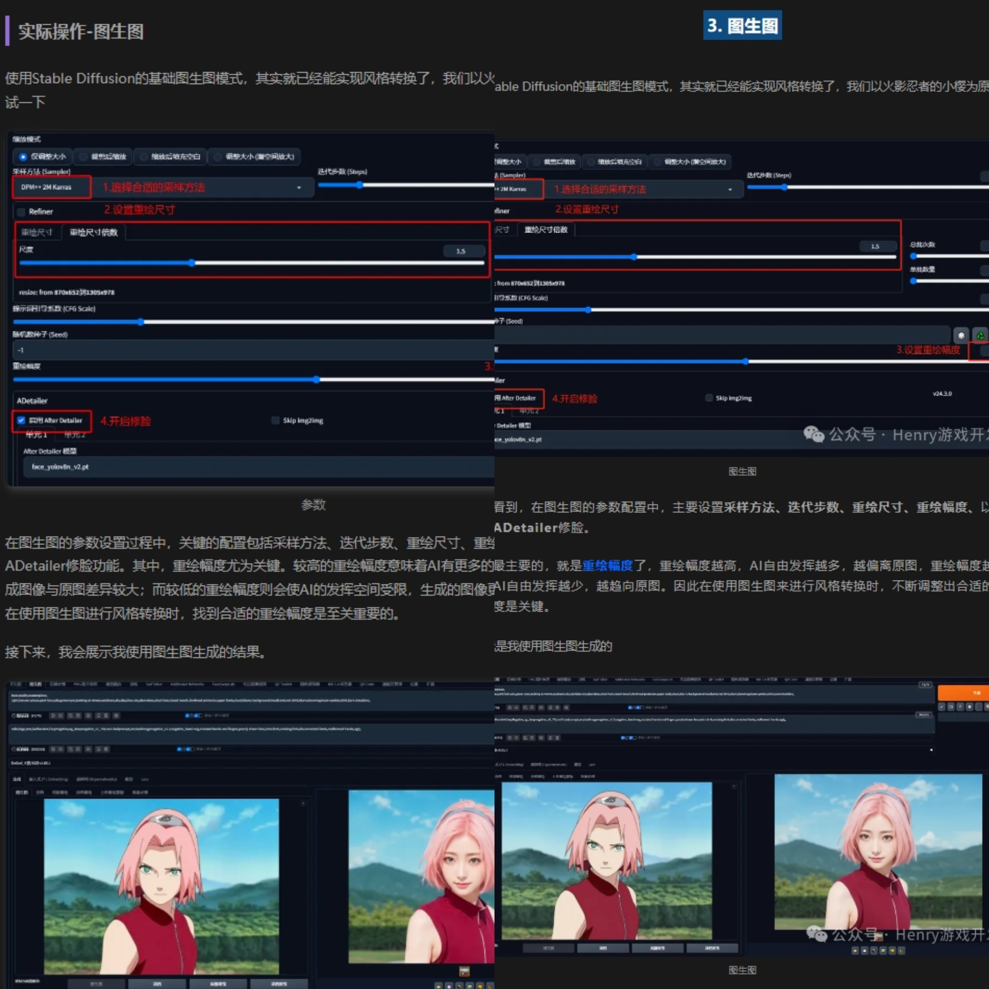
Task: Click the 局部重绘 button below right source image
Action: click(657, 948)
